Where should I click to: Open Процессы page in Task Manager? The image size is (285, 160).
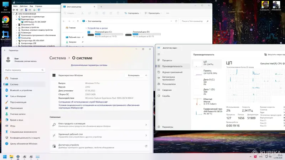(x=167, y=60)
